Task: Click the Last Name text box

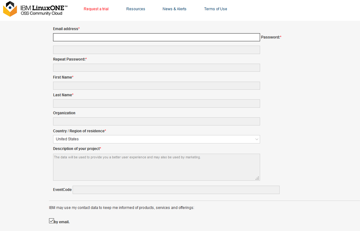Action: (156, 104)
